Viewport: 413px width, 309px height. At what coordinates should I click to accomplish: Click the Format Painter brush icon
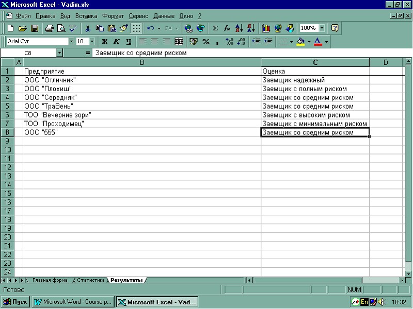click(124, 28)
